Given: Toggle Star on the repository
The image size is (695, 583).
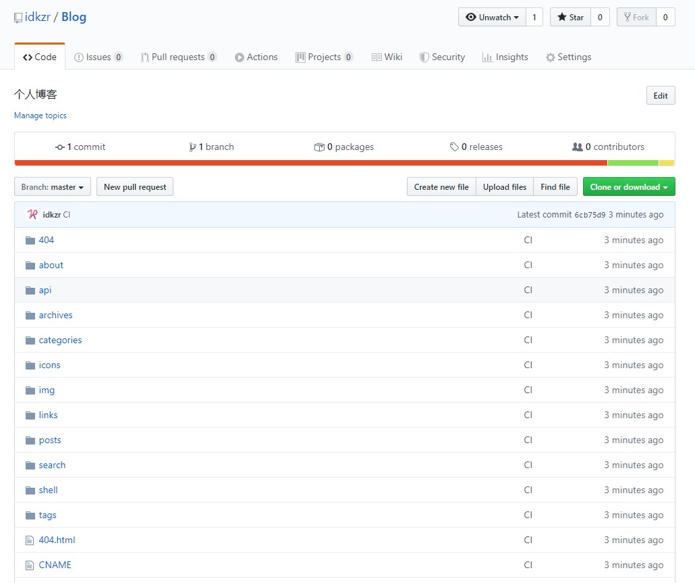Looking at the screenshot, I should (570, 18).
